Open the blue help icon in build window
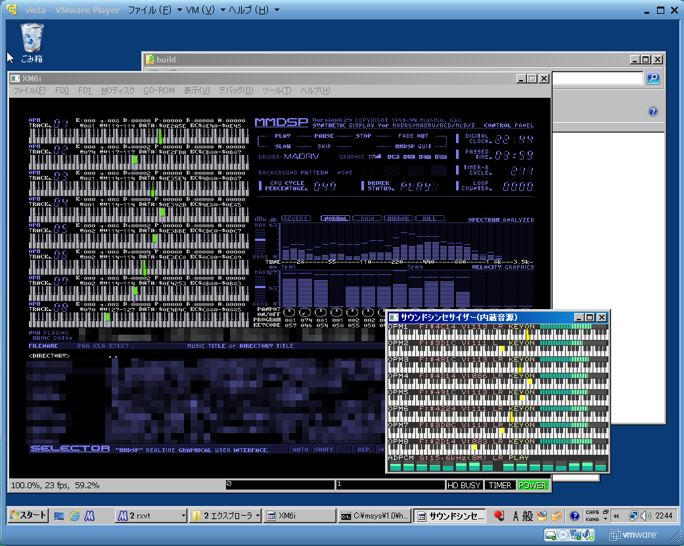The width and height of the screenshot is (684, 546). pyautogui.click(x=652, y=112)
